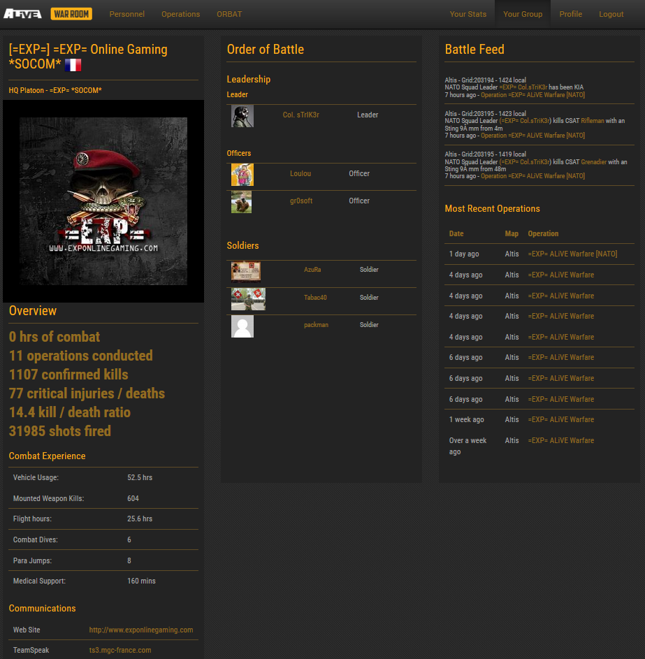Open the Profile page

tap(570, 14)
